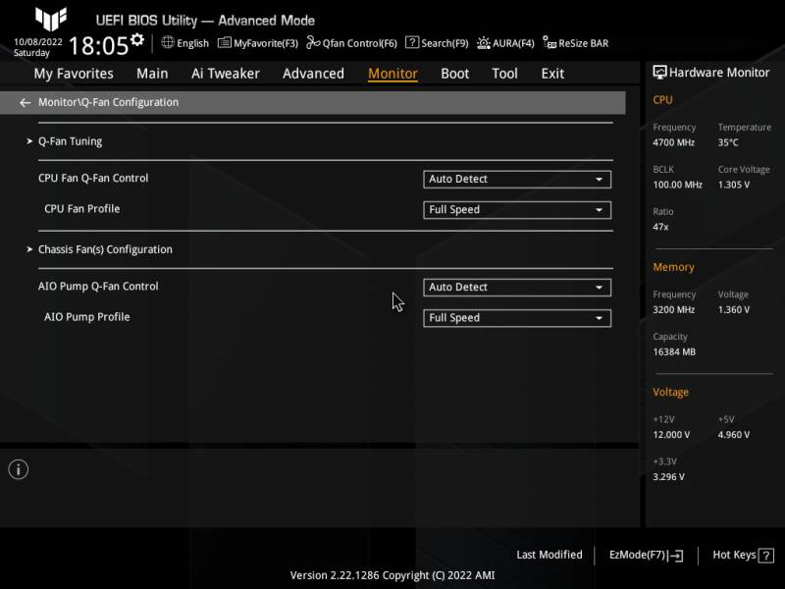The width and height of the screenshot is (785, 589).
Task: Click Memory capacity 16384 MB value
Action: [674, 352]
